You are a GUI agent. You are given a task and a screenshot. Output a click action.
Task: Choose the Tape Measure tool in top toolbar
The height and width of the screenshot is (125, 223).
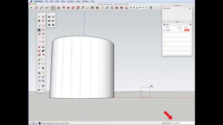coord(83,8)
